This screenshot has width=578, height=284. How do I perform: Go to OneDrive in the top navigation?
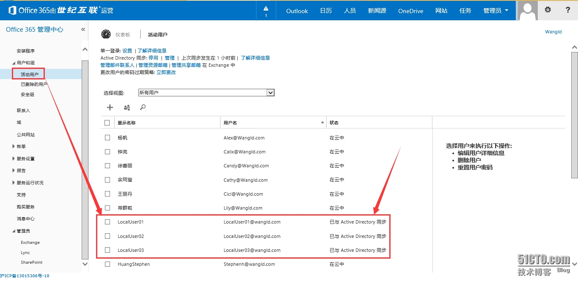tap(410, 11)
